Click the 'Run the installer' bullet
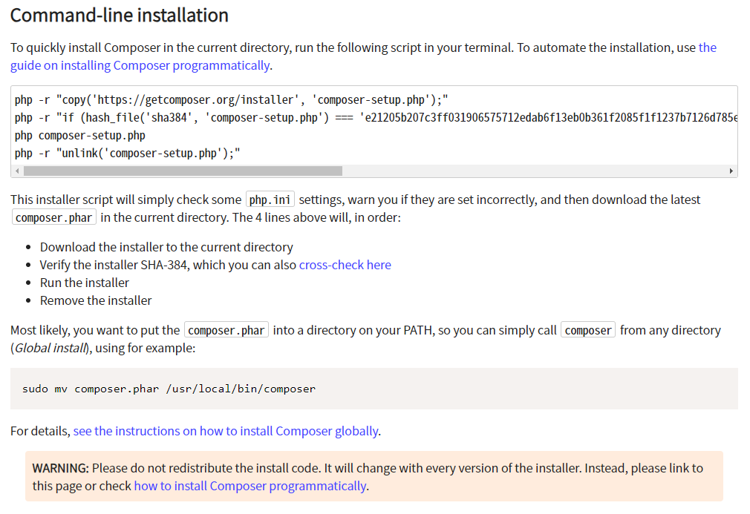Screen dimensions: 750x514 pyautogui.click(x=85, y=283)
